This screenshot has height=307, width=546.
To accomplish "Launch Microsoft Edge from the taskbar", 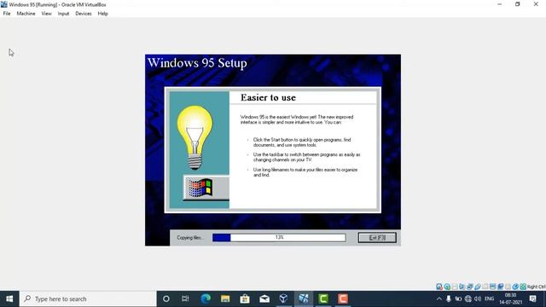I will click(206, 298).
